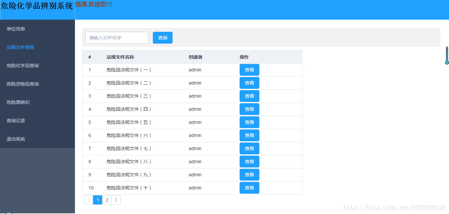Select the 危险品法规文件（八）name cell
The width and height of the screenshot is (449, 214).
tap(129, 162)
